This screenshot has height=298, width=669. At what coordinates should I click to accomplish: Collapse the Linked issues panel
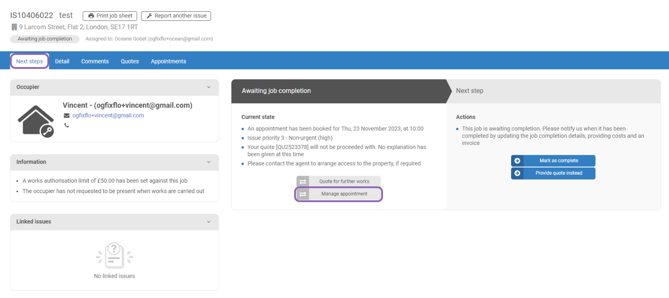[x=208, y=221]
